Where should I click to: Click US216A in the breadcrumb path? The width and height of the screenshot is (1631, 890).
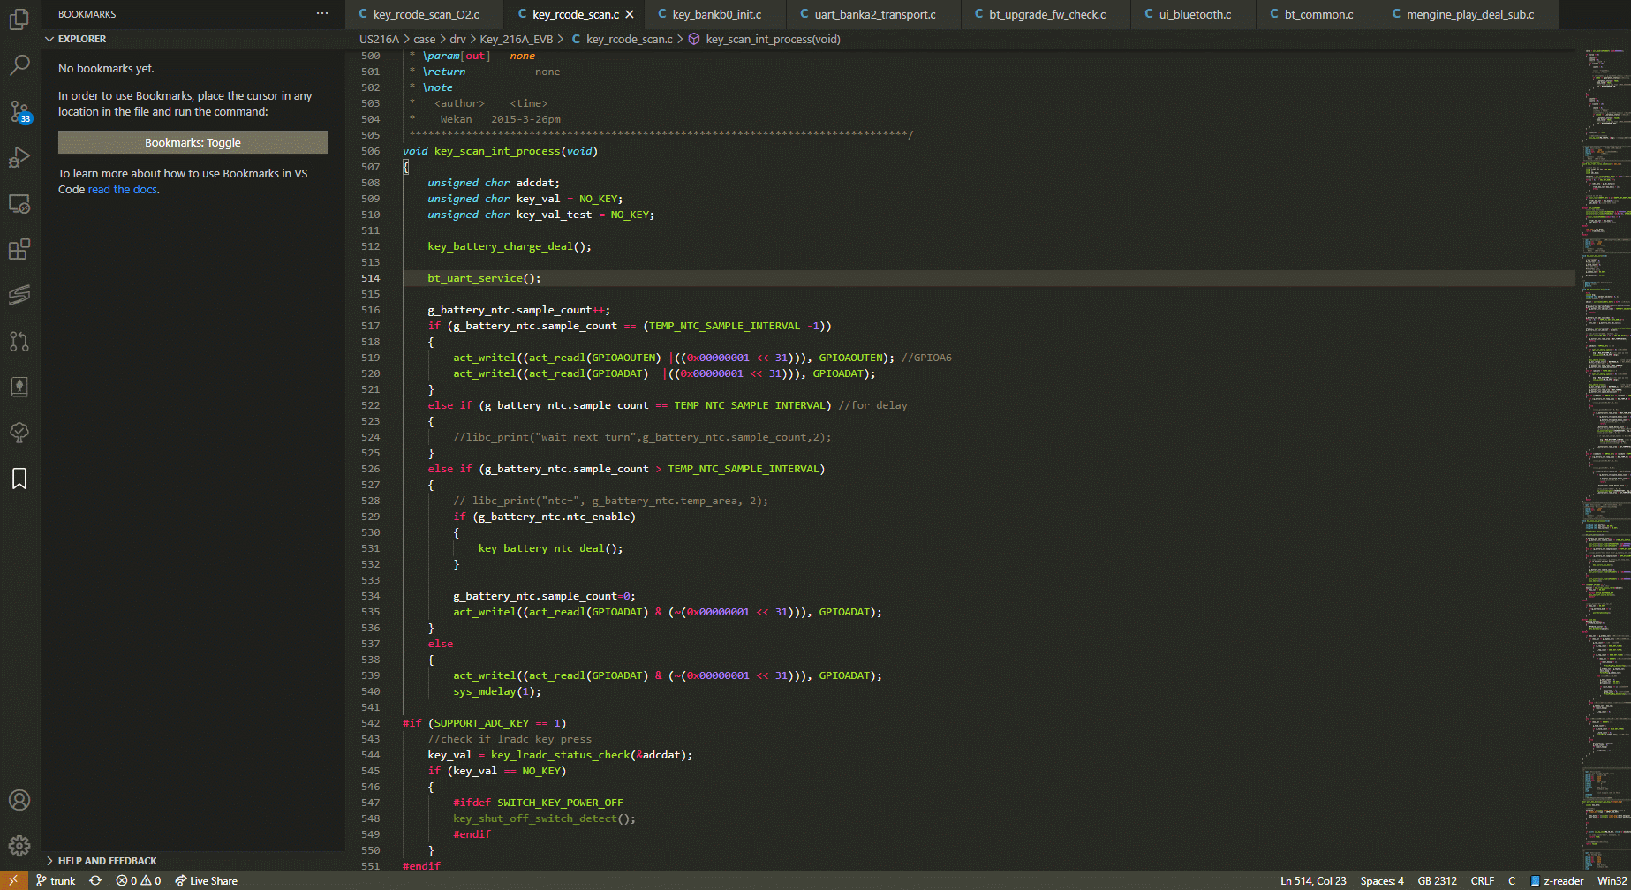click(x=379, y=39)
